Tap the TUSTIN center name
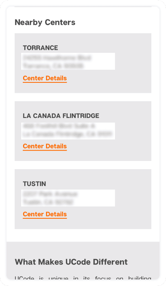The width and height of the screenshot is (166, 286). (34, 184)
